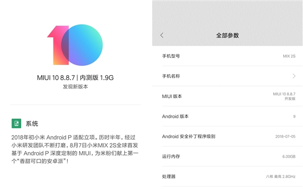Click the 全部参数 page title
This screenshot has height=190, width=303.
tap(227, 35)
